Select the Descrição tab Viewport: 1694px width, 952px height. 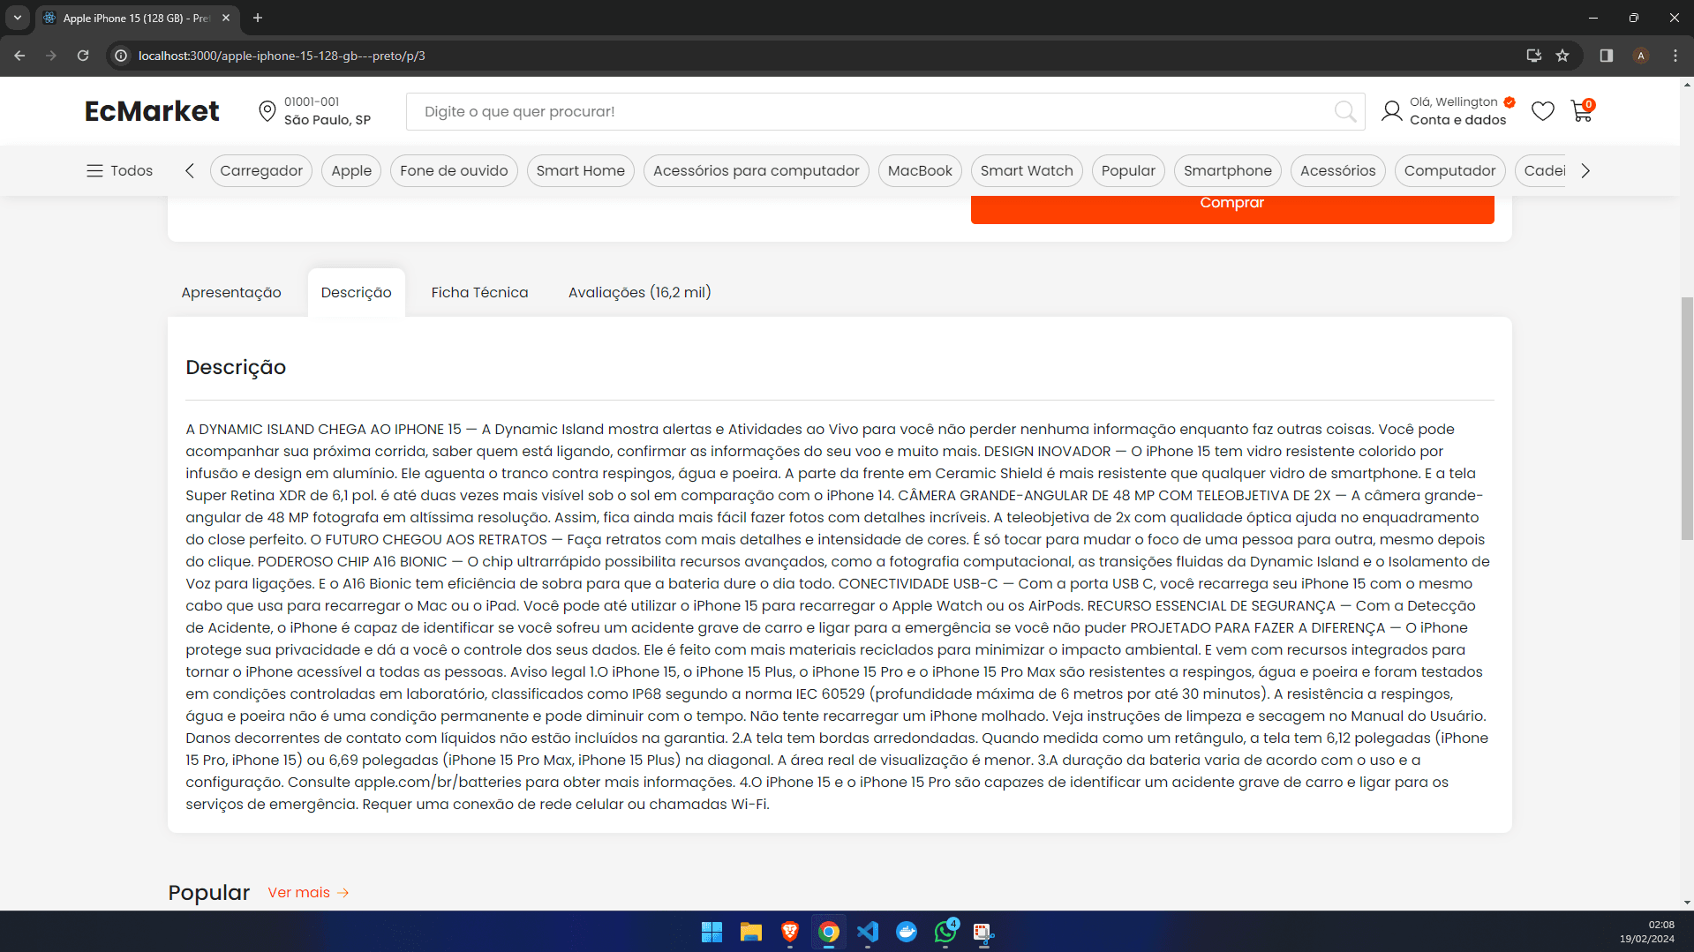click(x=357, y=292)
